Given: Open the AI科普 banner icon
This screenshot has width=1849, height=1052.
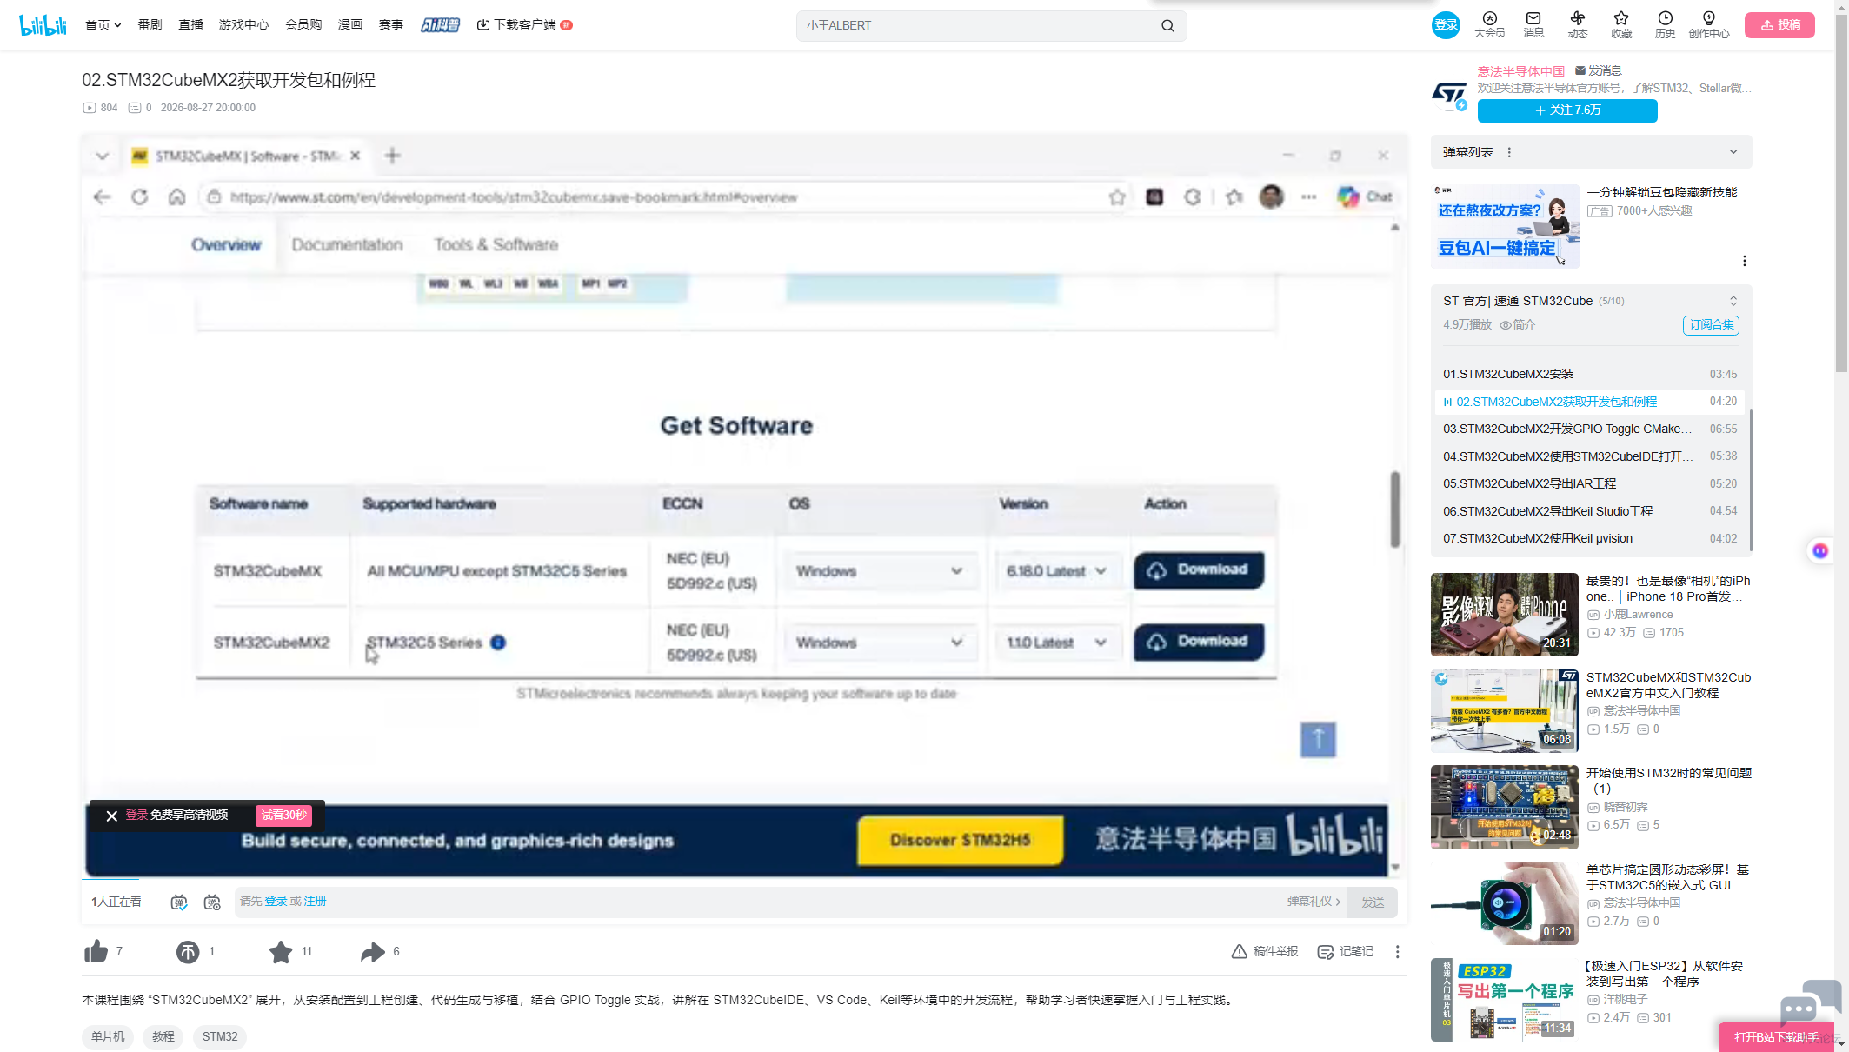Looking at the screenshot, I should [440, 25].
